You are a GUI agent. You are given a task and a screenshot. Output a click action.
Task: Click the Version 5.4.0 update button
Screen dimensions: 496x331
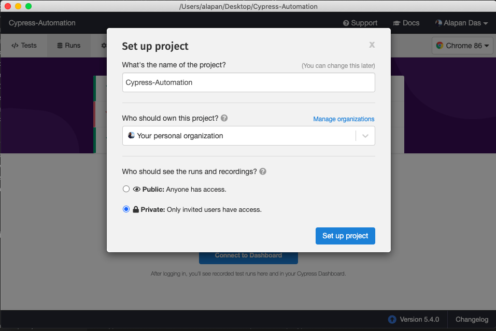pyautogui.click(x=414, y=320)
